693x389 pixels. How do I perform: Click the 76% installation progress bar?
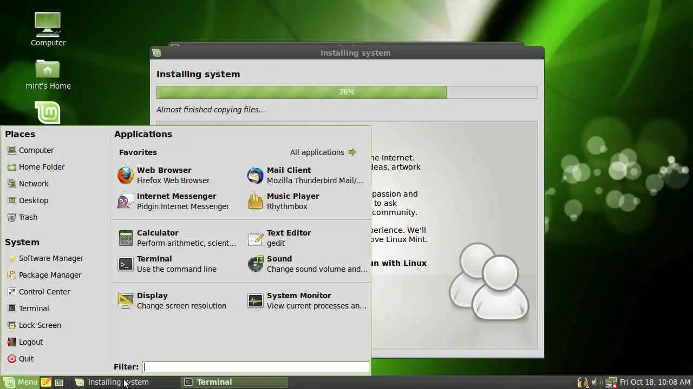click(x=346, y=92)
